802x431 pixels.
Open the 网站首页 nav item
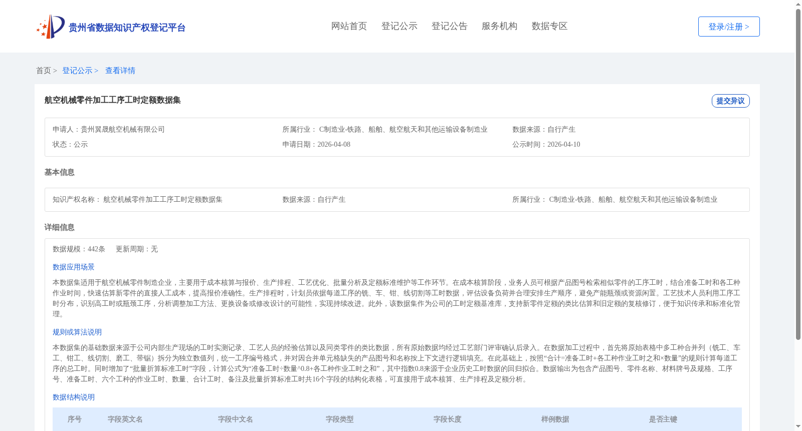(349, 26)
